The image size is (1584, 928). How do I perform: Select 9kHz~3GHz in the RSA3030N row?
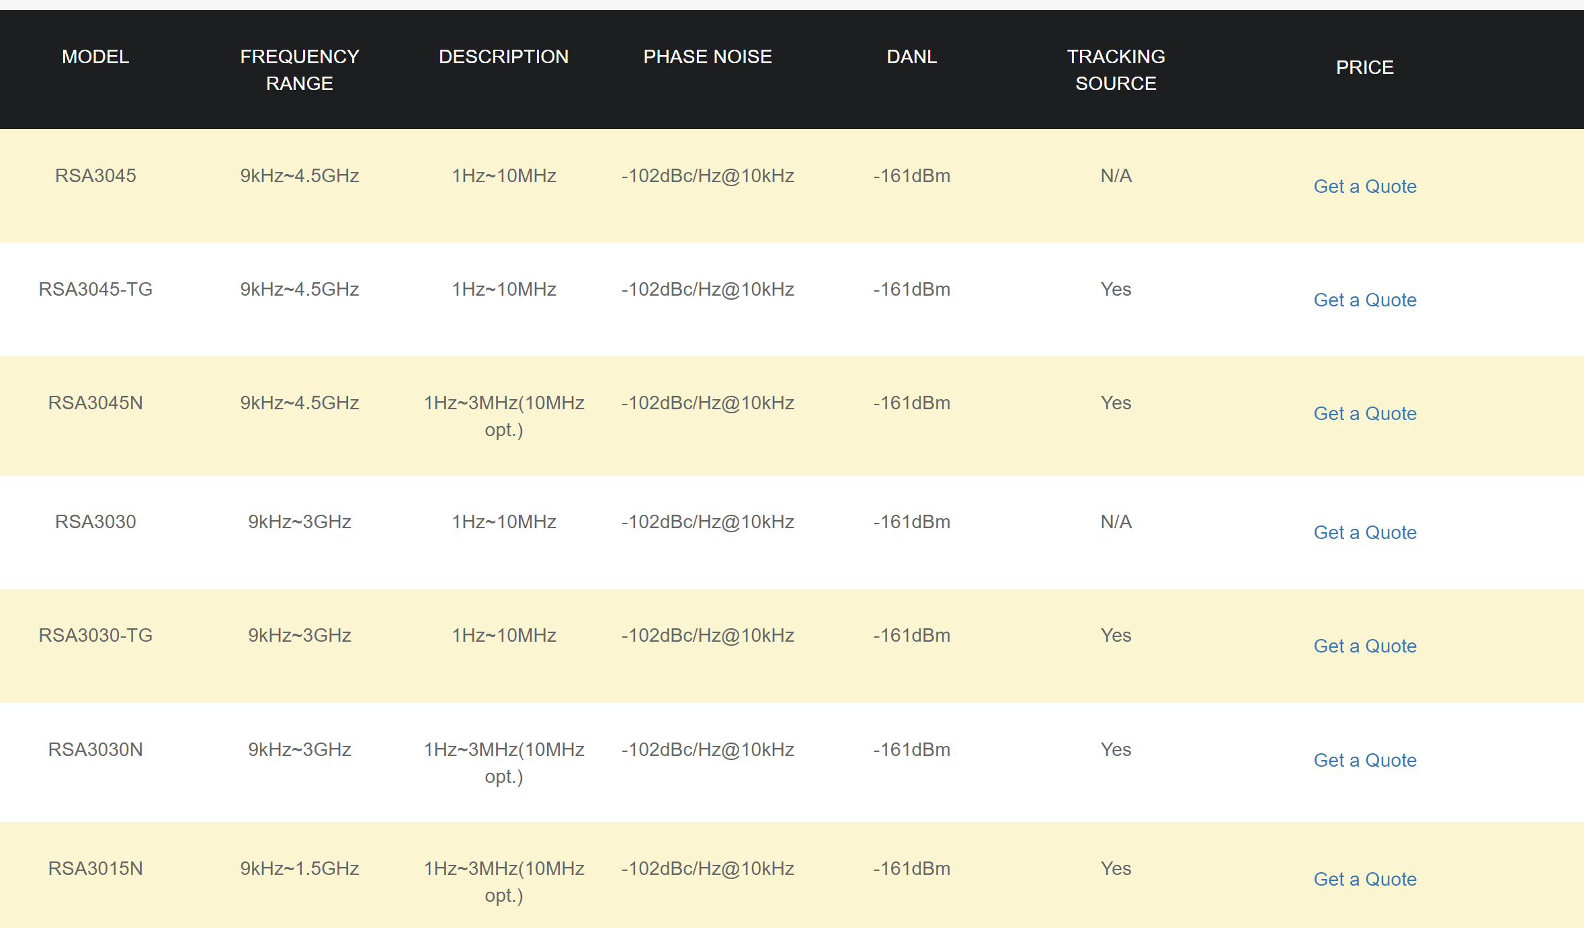point(300,749)
